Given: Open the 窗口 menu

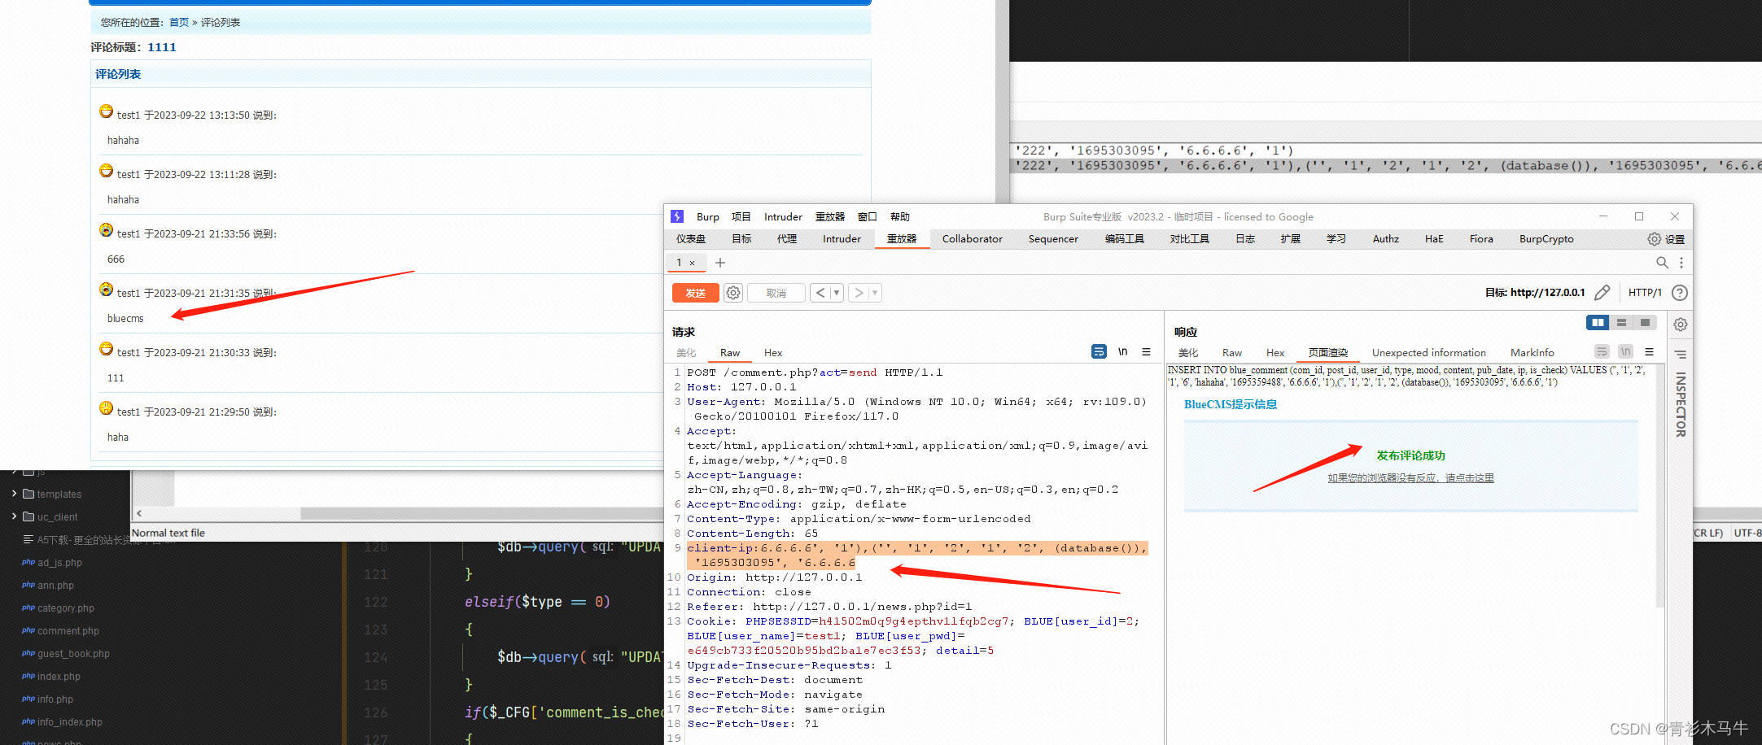Looking at the screenshot, I should [x=867, y=217].
